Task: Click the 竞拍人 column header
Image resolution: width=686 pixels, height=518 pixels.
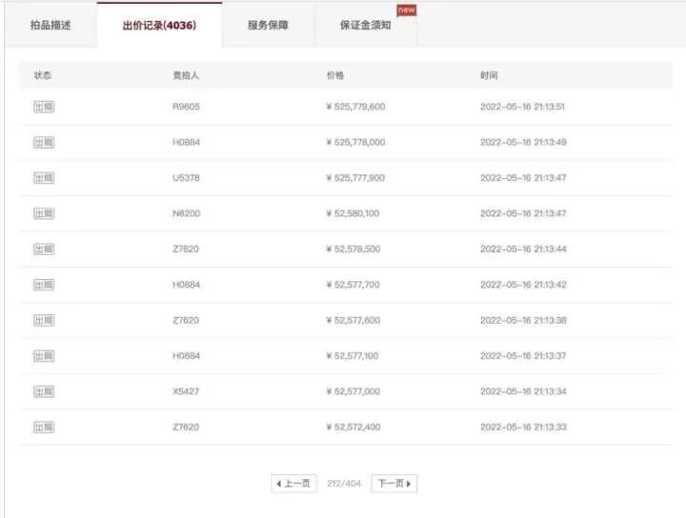Action: coord(182,75)
